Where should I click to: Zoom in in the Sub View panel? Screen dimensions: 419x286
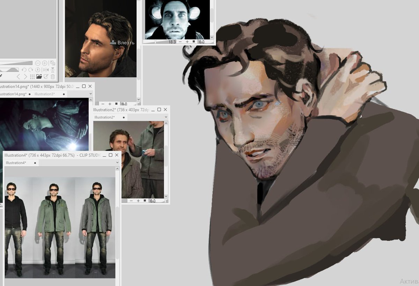[x=45, y=63]
